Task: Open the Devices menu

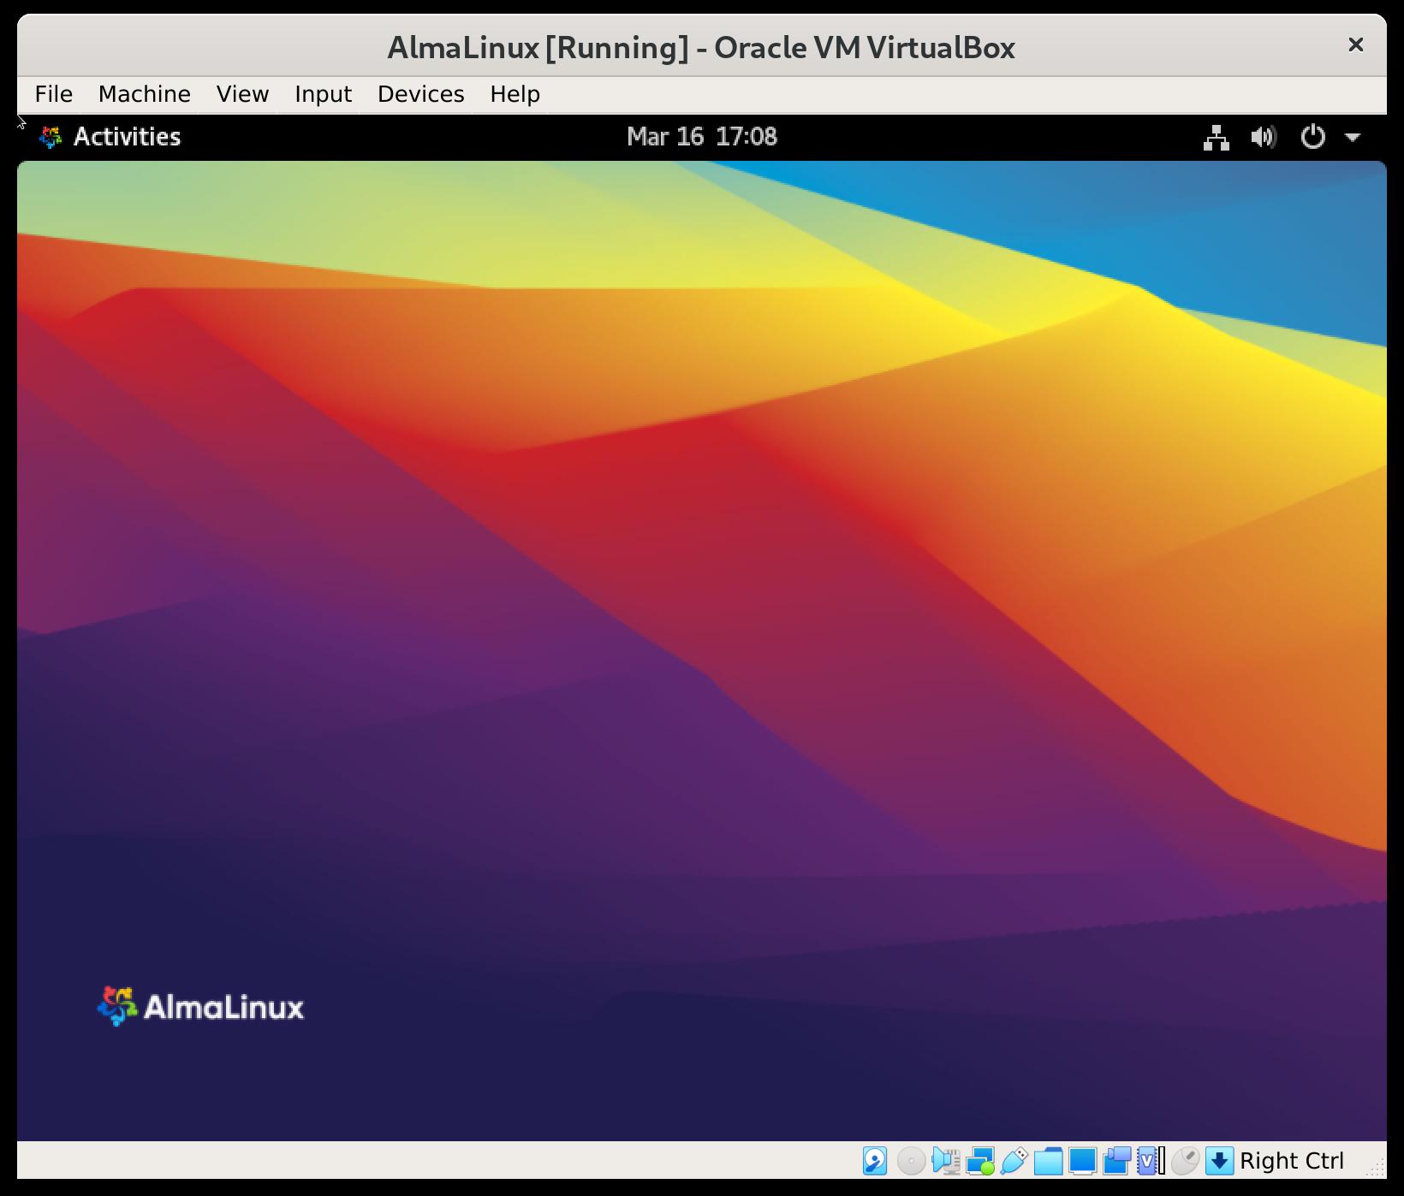Action: 420,94
